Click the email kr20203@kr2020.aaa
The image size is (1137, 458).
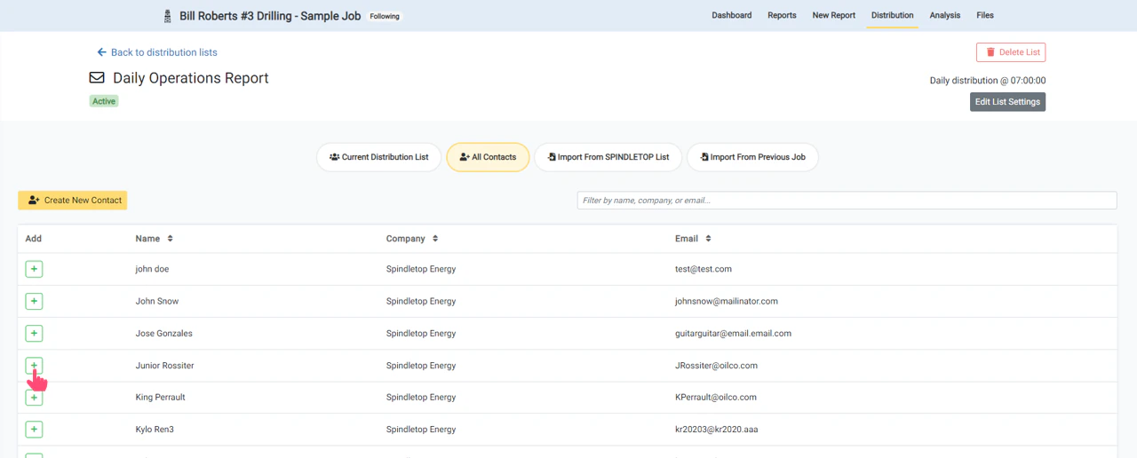coord(716,430)
